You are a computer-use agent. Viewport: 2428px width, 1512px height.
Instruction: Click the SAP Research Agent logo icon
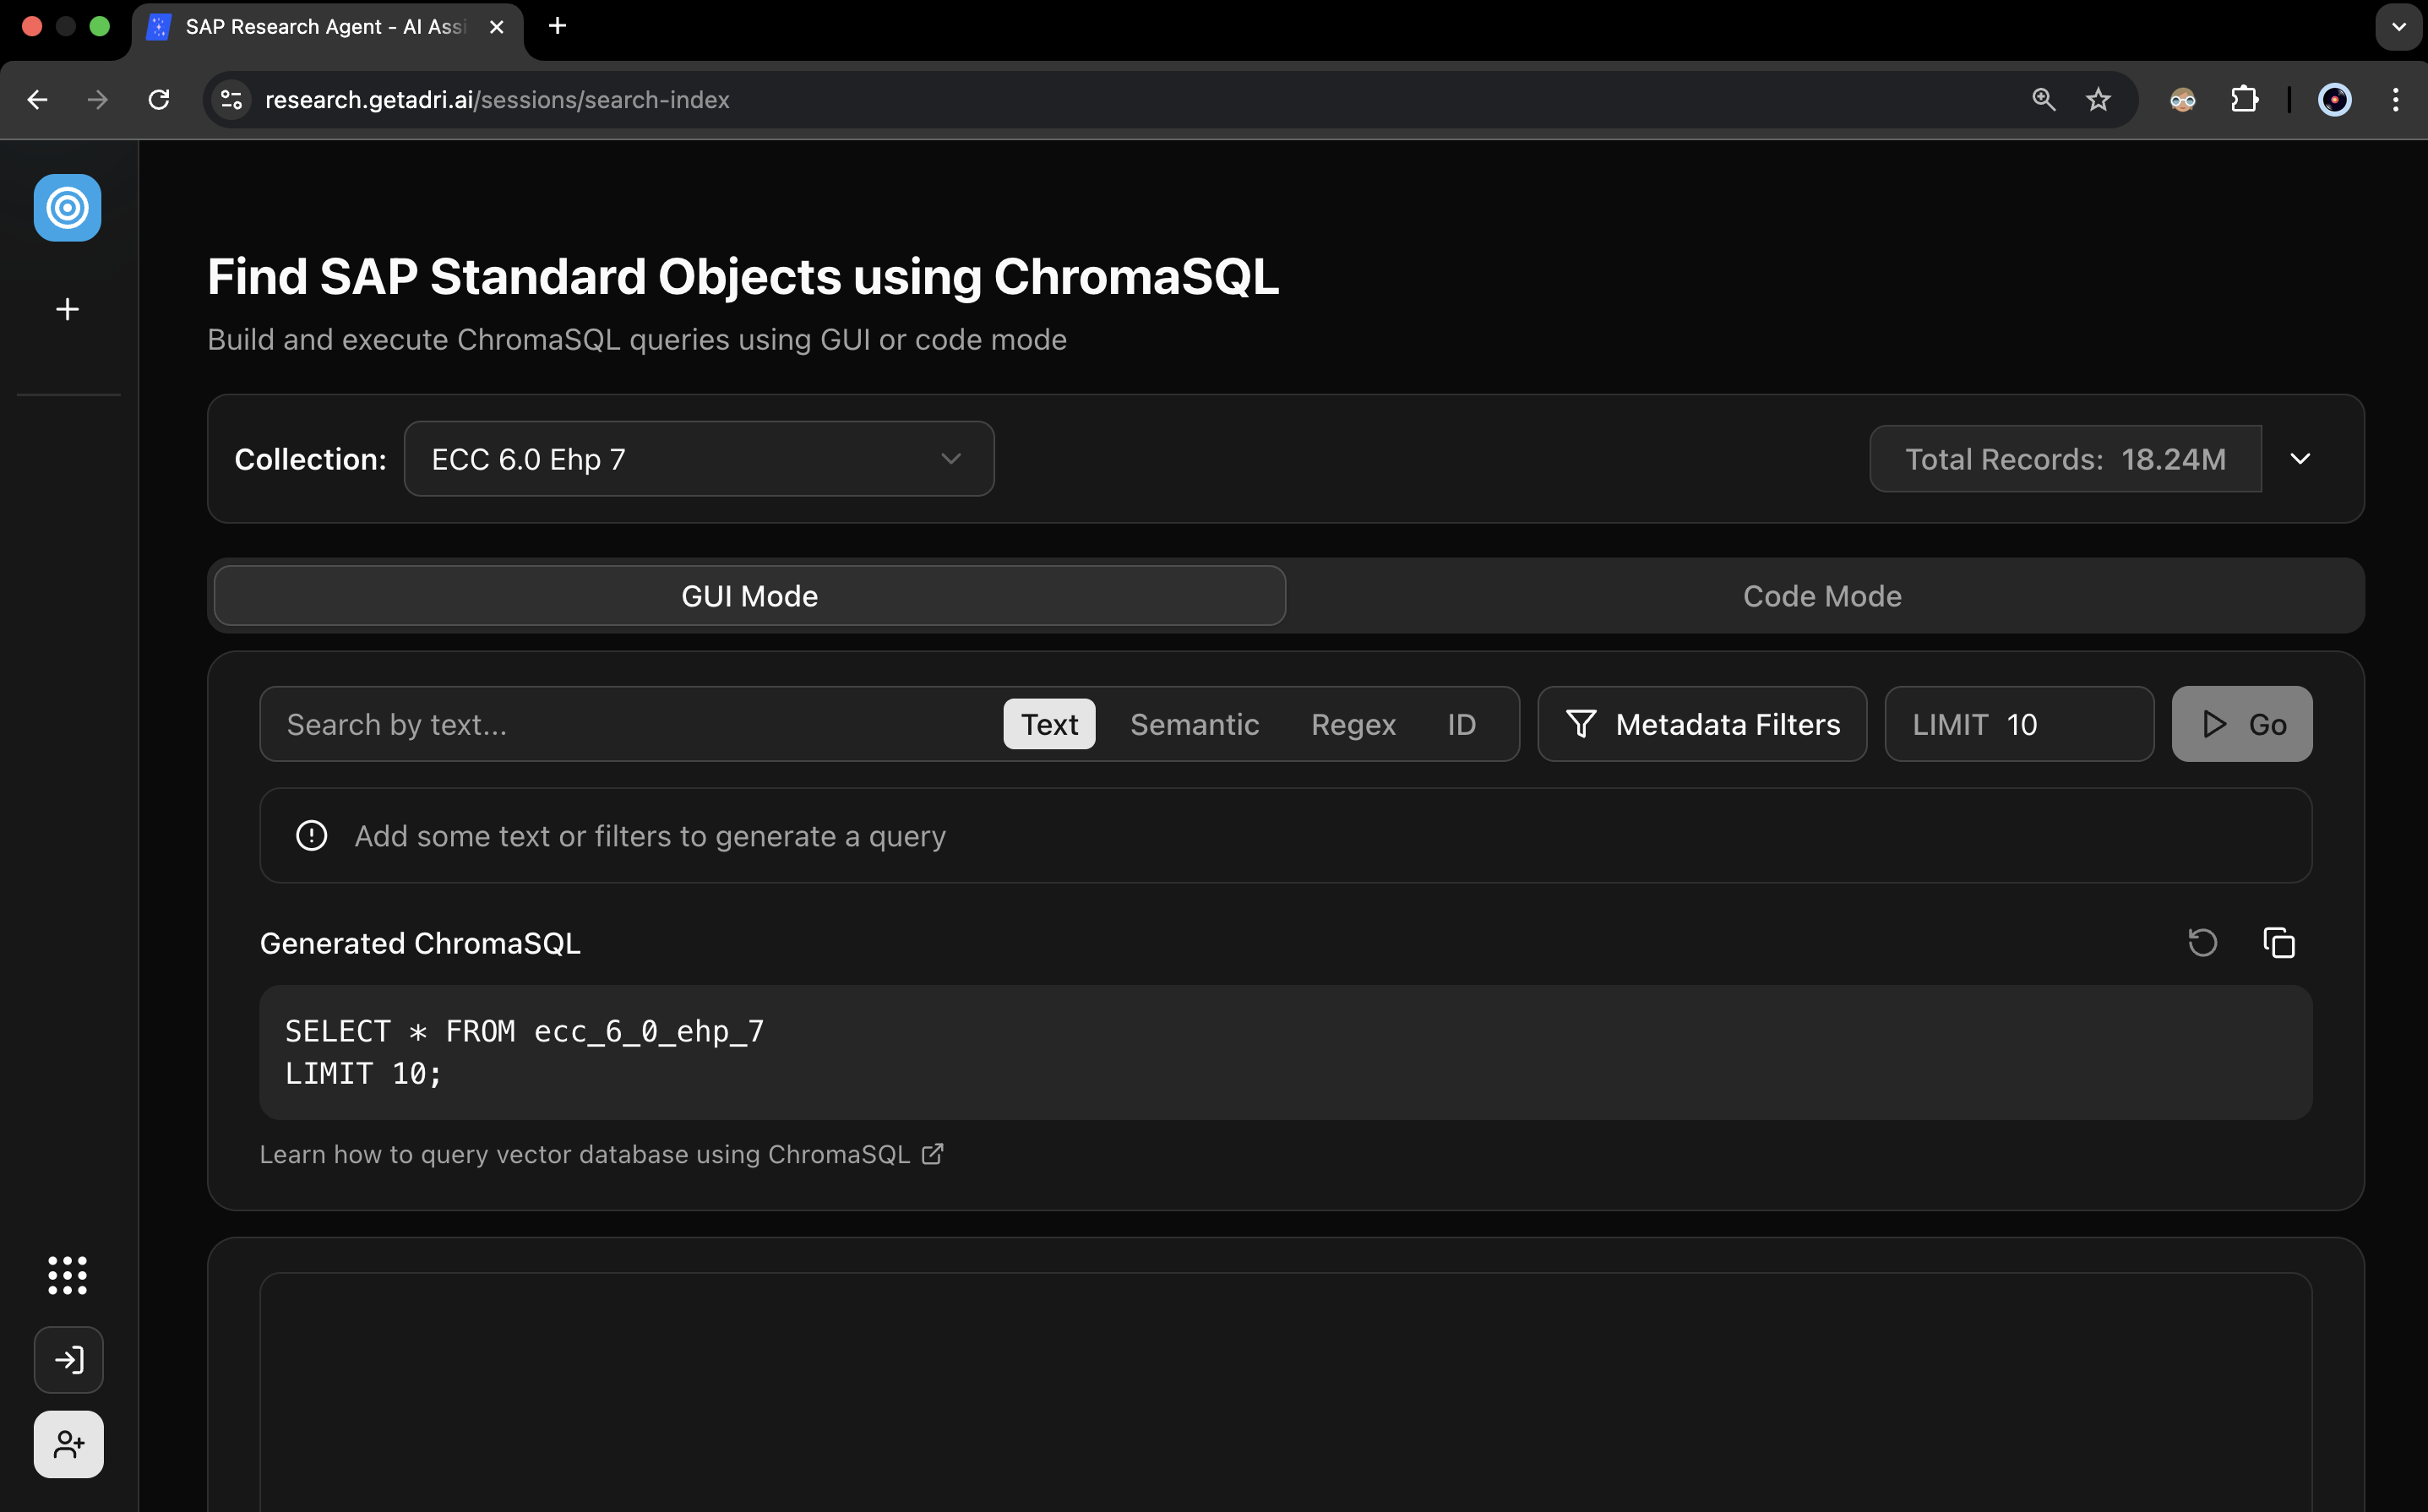(x=67, y=208)
